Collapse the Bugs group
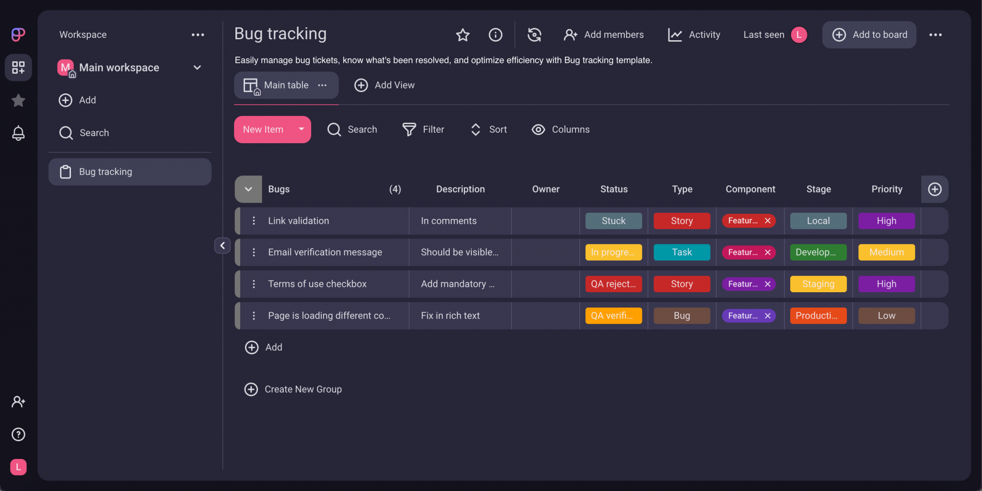Screen dimensions: 982x491 coord(248,189)
